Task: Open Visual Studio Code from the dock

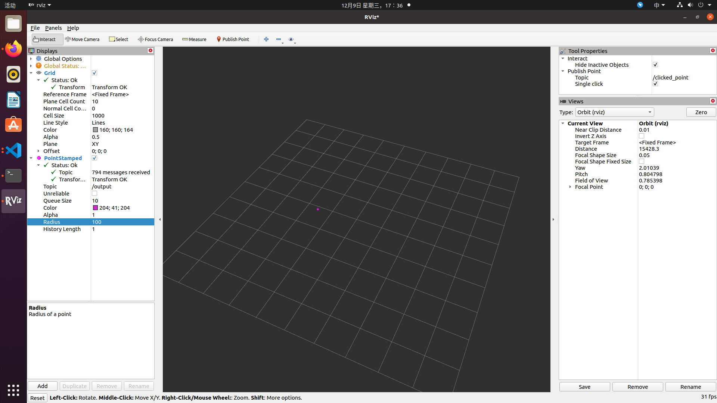Action: click(x=13, y=150)
